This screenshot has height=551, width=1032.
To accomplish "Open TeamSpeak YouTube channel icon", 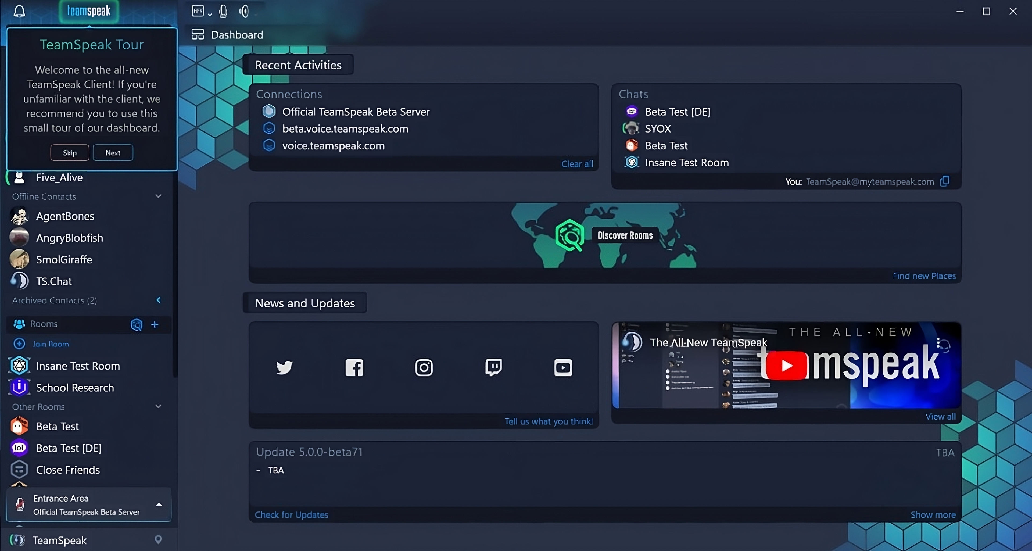I will pyautogui.click(x=563, y=367).
